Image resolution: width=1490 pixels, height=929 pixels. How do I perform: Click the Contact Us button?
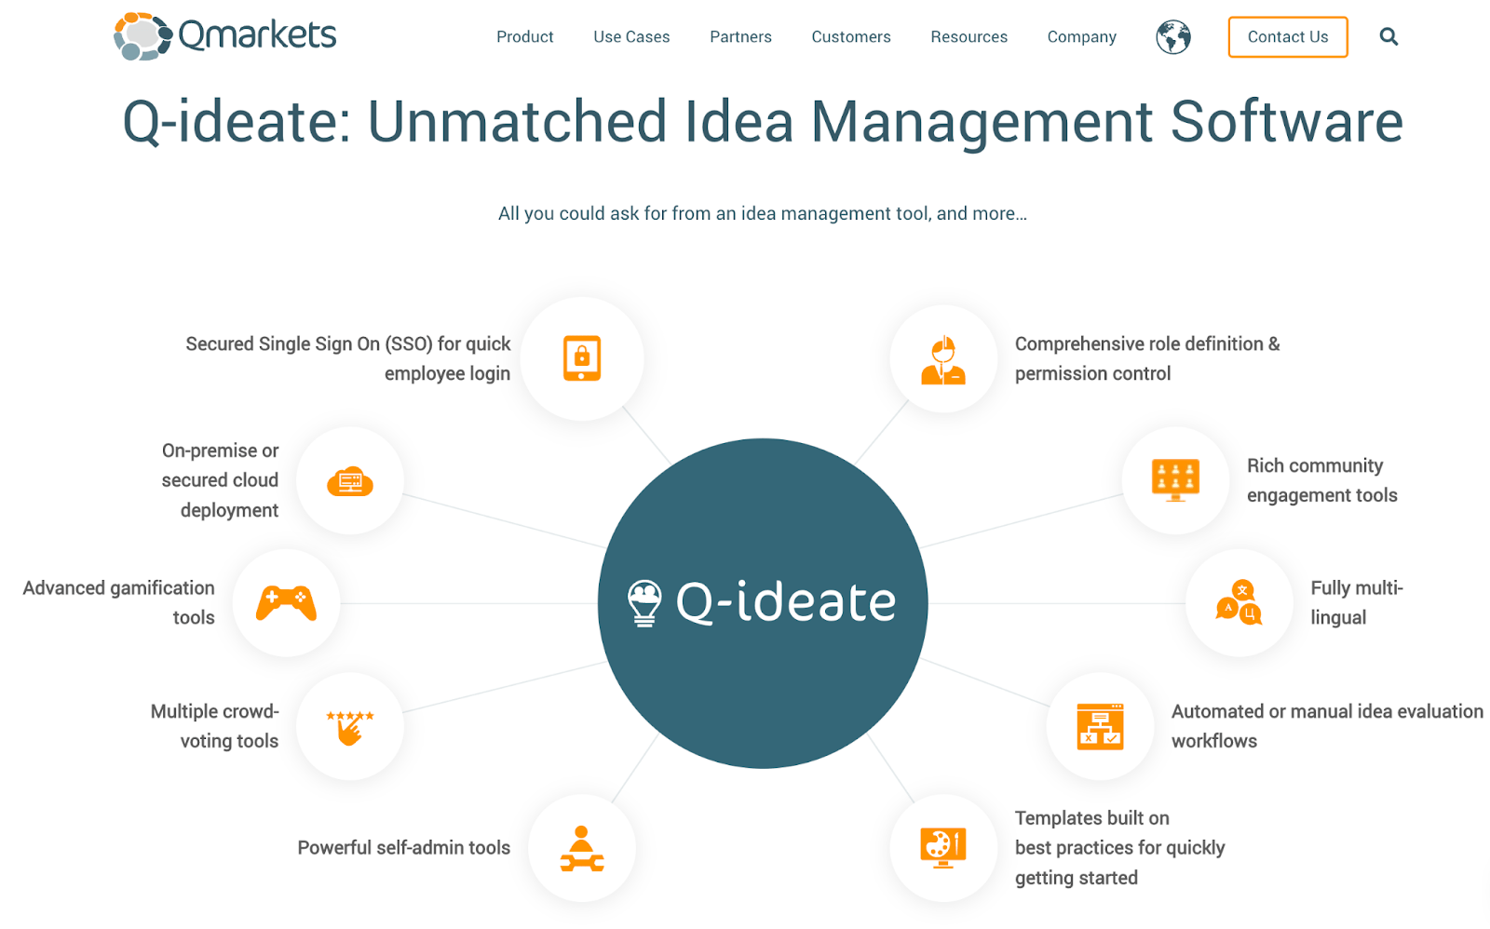click(x=1287, y=37)
